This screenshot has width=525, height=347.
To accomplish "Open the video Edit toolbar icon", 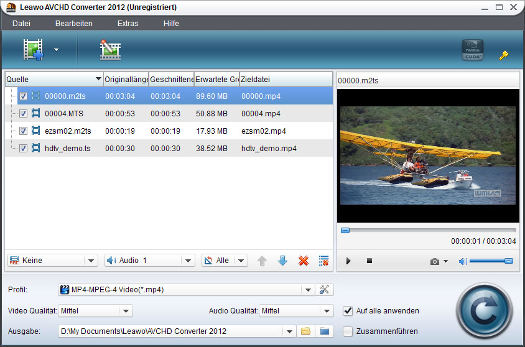I will click(110, 50).
